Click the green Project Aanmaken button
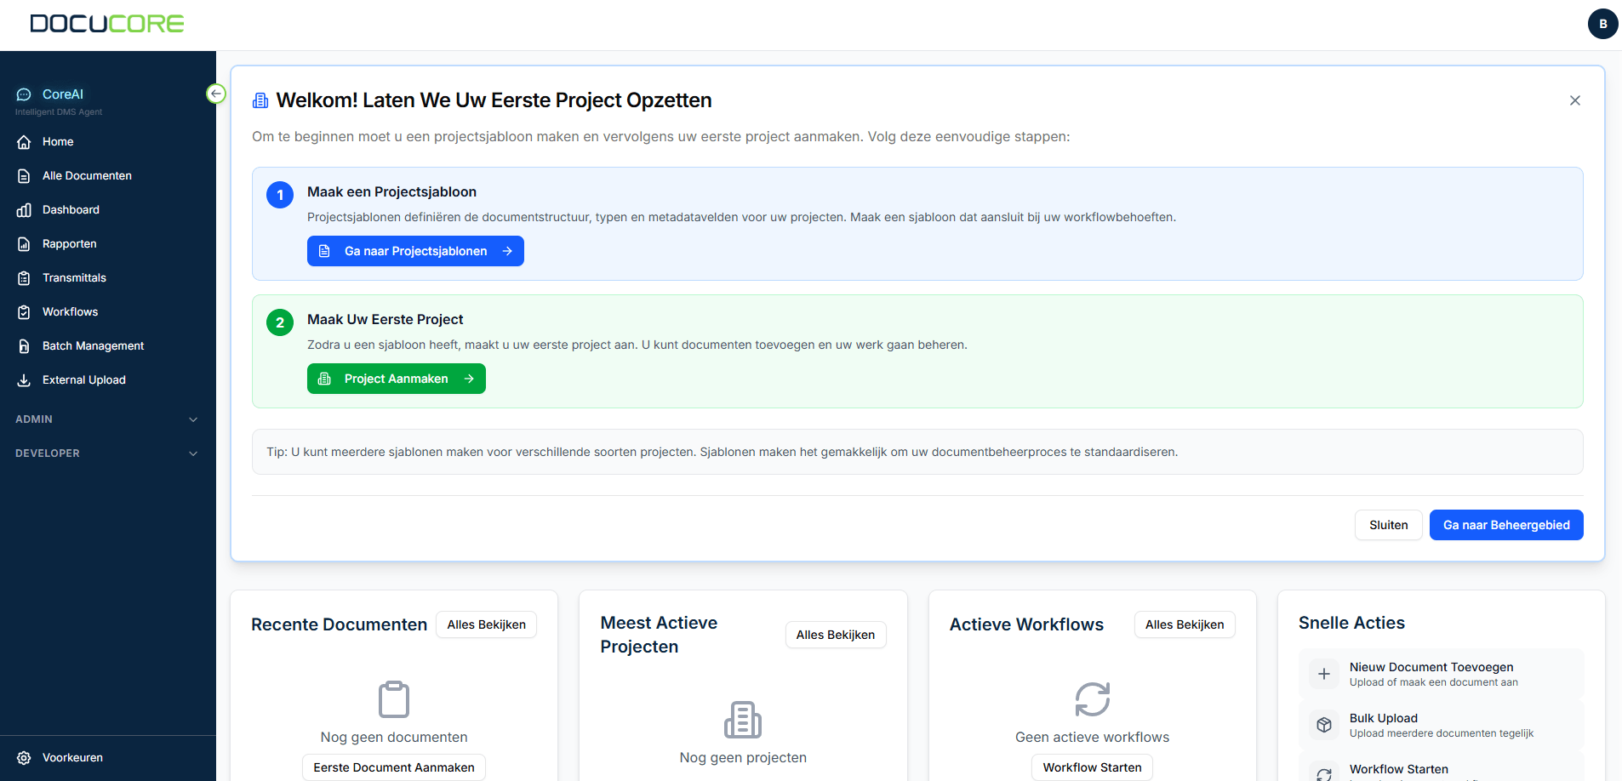This screenshot has width=1622, height=781. tap(397, 379)
